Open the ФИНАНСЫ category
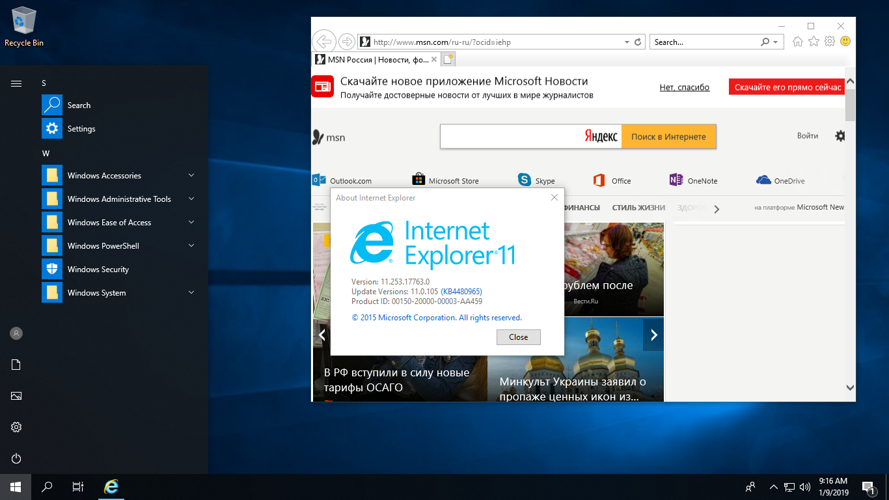 pos(582,208)
